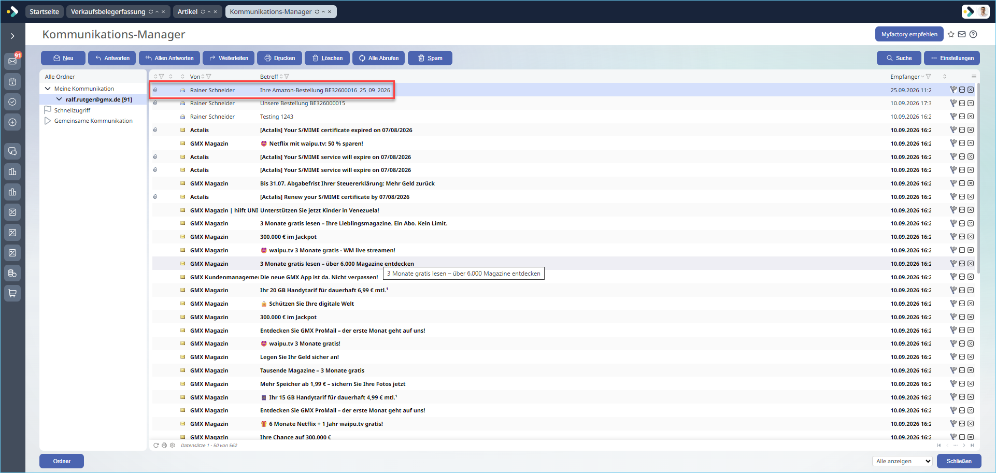Click the filter icon on the Betreff column
Image resolution: width=996 pixels, height=473 pixels.
click(x=287, y=77)
